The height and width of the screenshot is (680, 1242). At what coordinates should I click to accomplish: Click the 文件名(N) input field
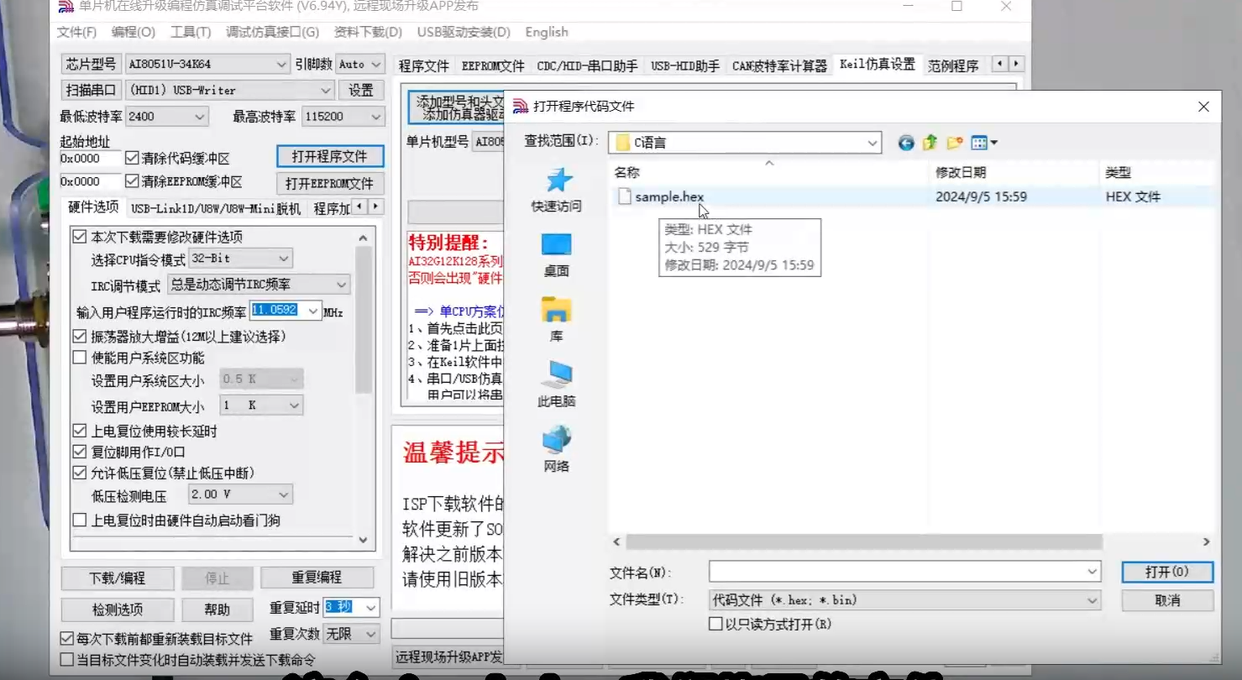(x=904, y=572)
